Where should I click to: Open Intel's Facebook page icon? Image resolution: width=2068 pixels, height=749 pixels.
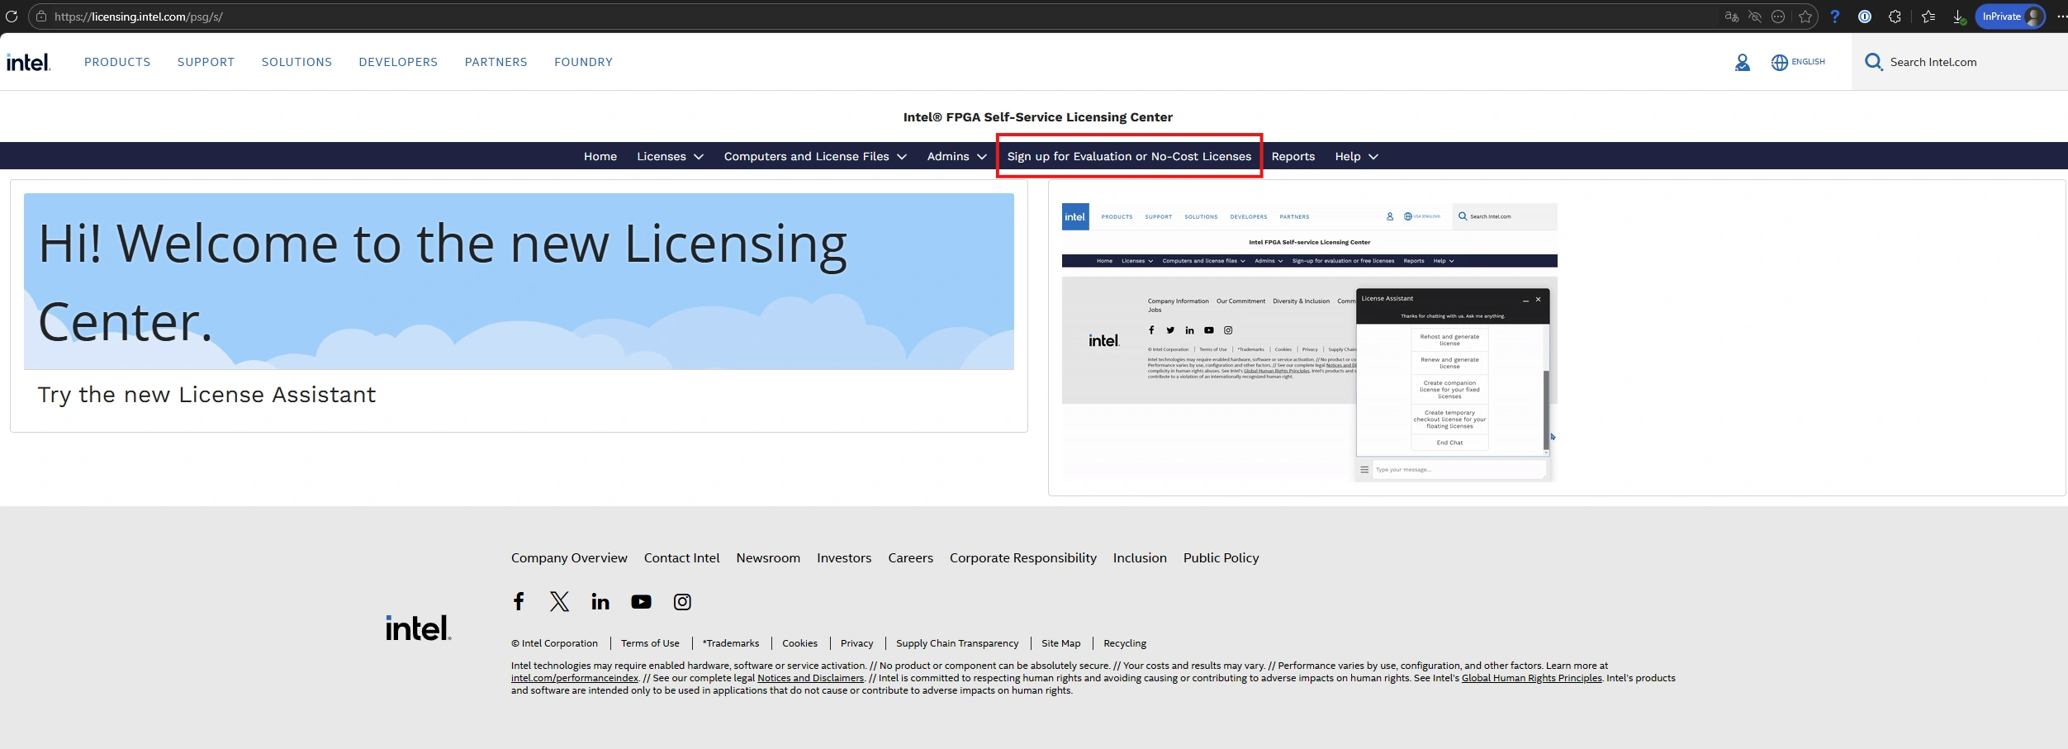tap(519, 601)
